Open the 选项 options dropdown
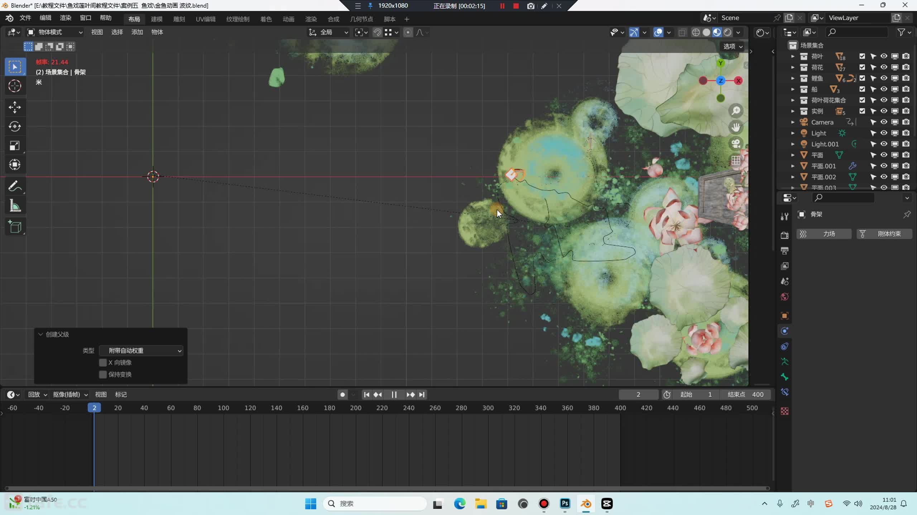 tap(733, 46)
